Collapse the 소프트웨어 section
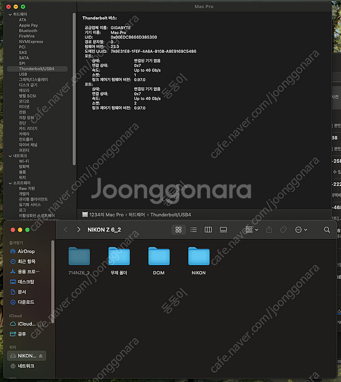The width and height of the screenshot is (341, 382). click(10, 183)
